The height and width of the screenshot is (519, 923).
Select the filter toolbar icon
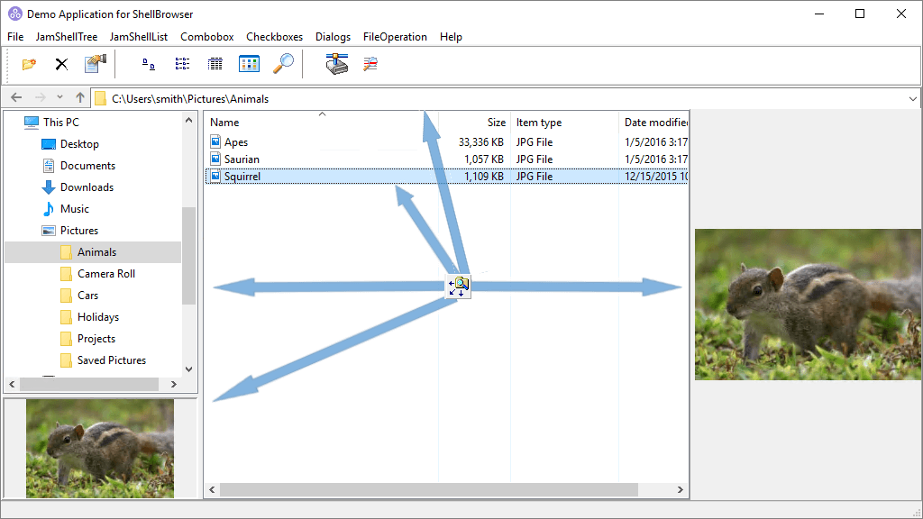[370, 63]
